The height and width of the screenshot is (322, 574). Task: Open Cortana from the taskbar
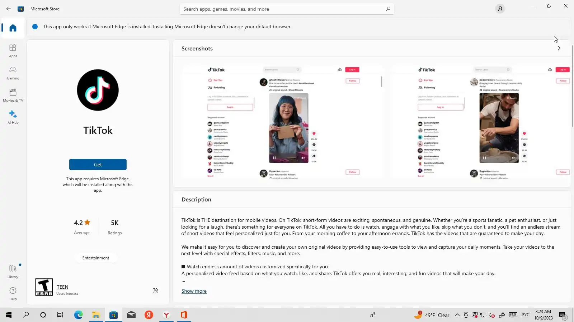[x=43, y=315]
